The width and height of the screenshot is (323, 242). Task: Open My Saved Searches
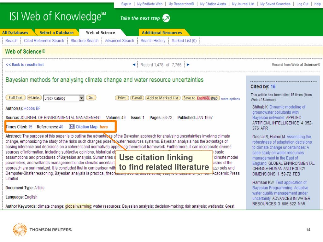click(x=275, y=4)
